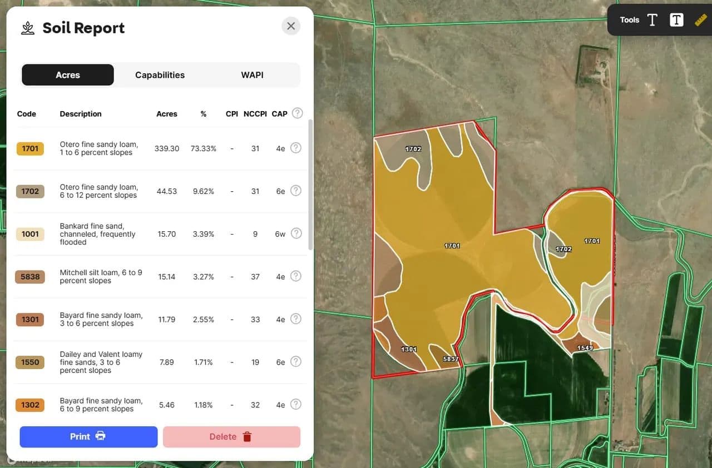Switch to the WAPI tab
This screenshot has height=468, width=712.
(252, 75)
